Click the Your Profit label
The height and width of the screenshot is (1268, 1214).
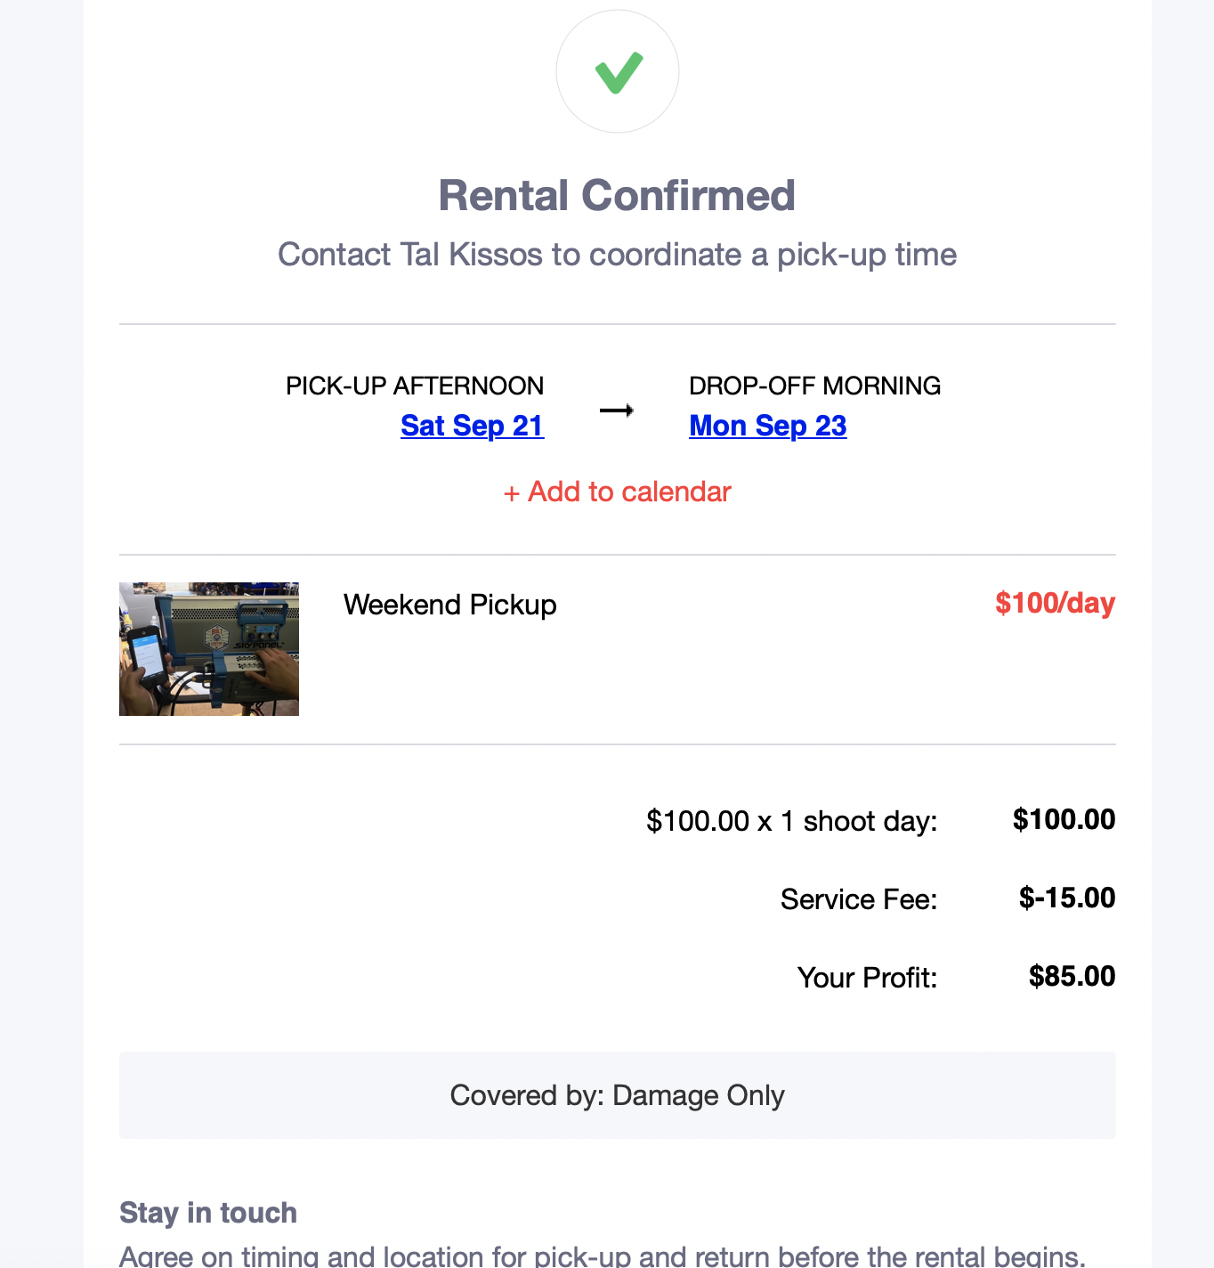[x=867, y=978]
